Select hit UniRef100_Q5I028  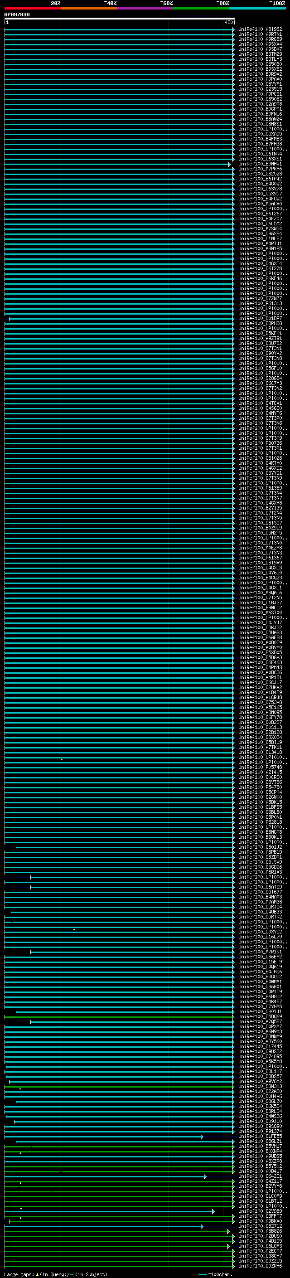(260, 458)
